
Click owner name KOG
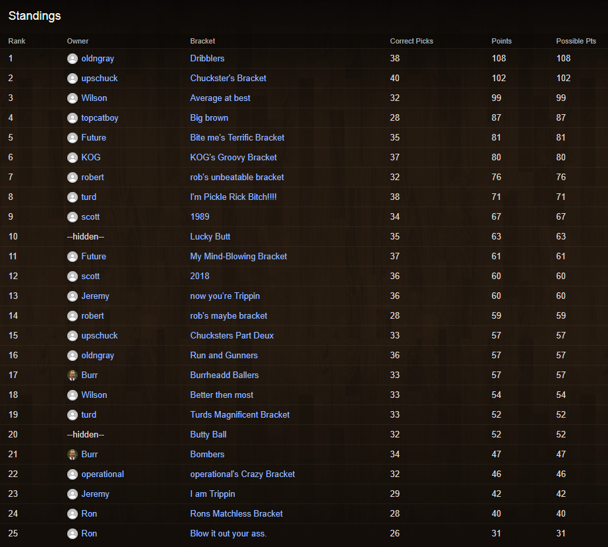[91, 157]
